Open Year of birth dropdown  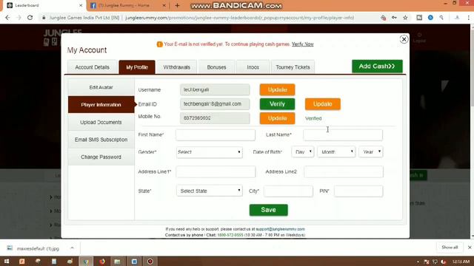(x=371, y=152)
